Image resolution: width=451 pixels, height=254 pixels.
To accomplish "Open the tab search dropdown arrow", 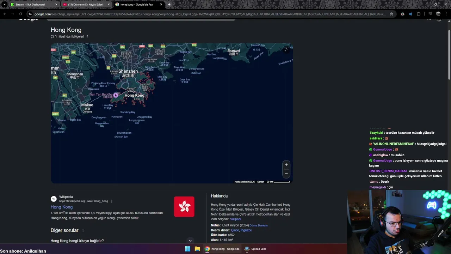I will pyautogui.click(x=4, y=5).
